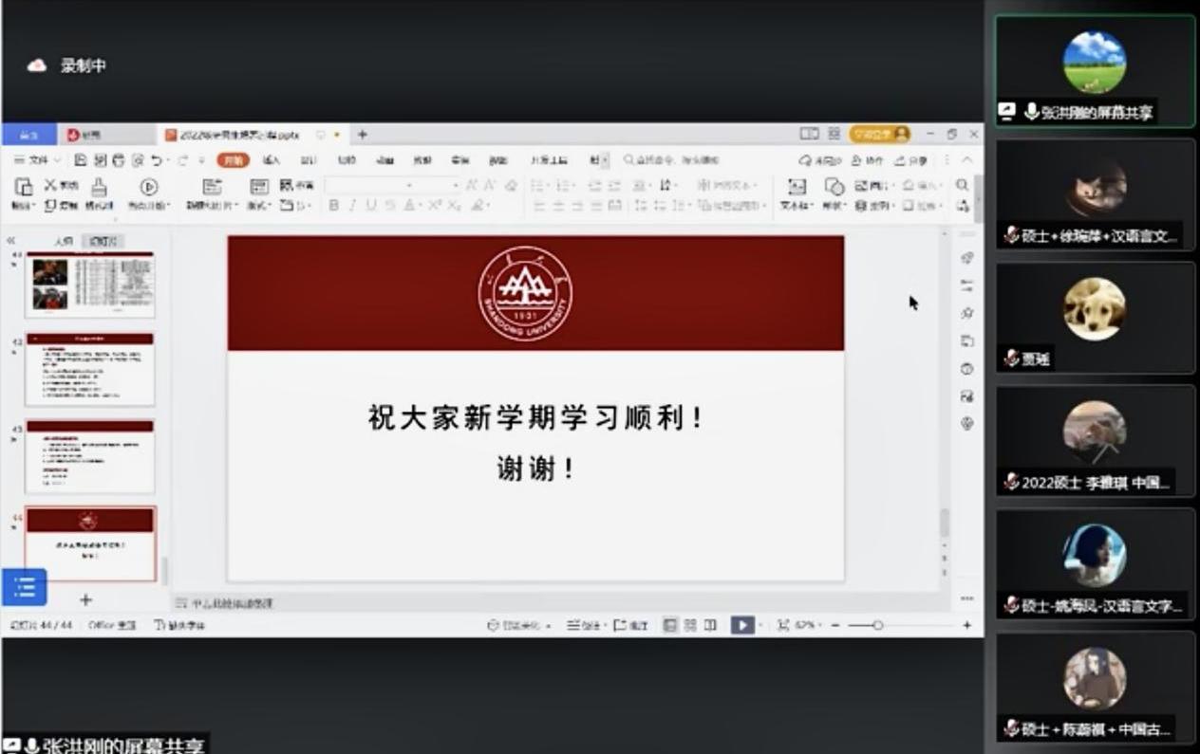The height and width of the screenshot is (754, 1200).
Task: Select the 开始 Home ribbon tab
Action: click(x=233, y=160)
